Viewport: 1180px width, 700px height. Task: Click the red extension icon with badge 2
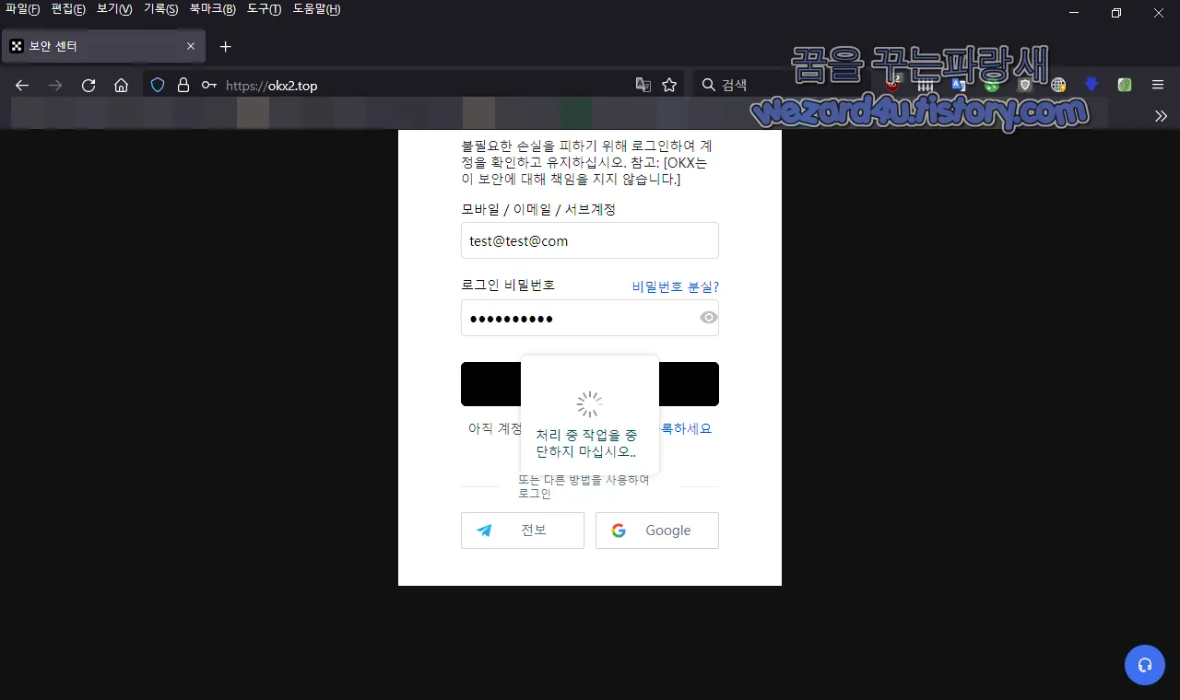891,84
